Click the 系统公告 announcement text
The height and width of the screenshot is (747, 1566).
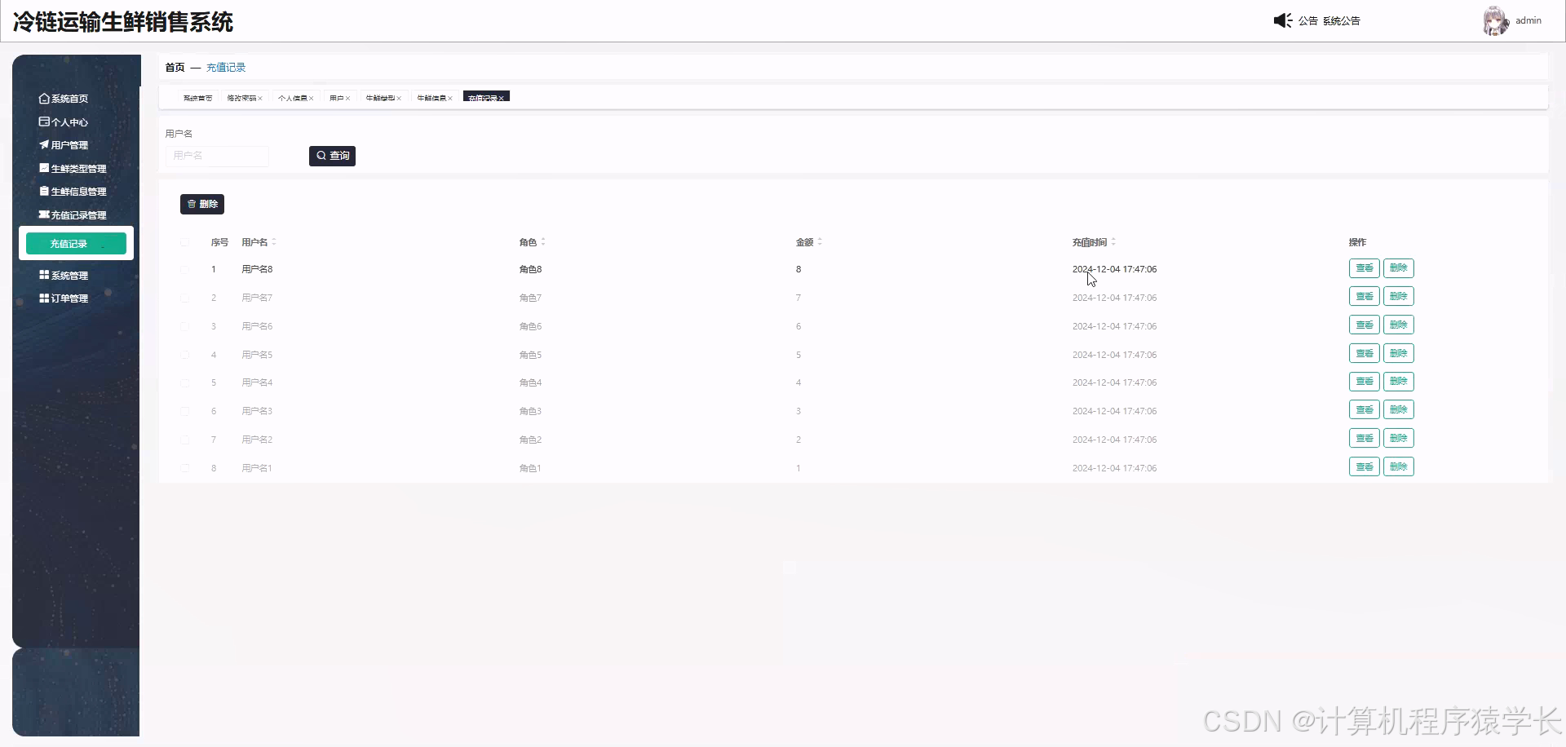point(1341,21)
